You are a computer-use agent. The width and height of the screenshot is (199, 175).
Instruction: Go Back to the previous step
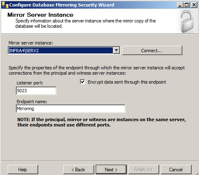click(x=78, y=170)
